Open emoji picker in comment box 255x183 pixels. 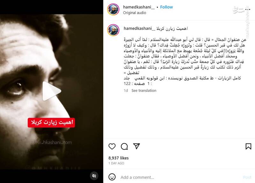112,177
